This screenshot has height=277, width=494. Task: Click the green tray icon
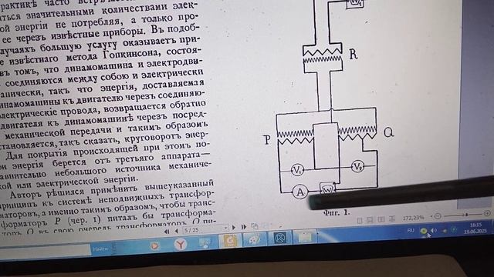coord(424,231)
